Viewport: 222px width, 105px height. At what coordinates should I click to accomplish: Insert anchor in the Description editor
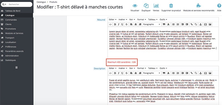pyautogui.click(x=200, y=73)
